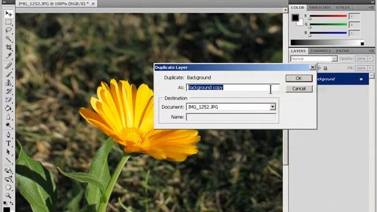This screenshot has height=212, width=377.
Task: Select the Magic Wand tool
Action: tap(8, 39)
